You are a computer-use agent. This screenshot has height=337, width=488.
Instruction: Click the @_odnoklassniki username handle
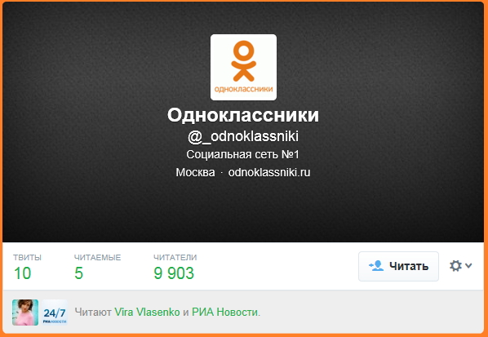[243, 136]
